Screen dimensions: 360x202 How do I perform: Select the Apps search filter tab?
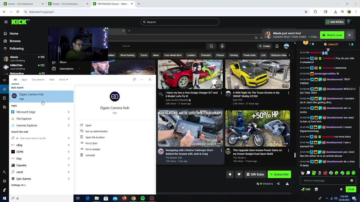(24, 80)
